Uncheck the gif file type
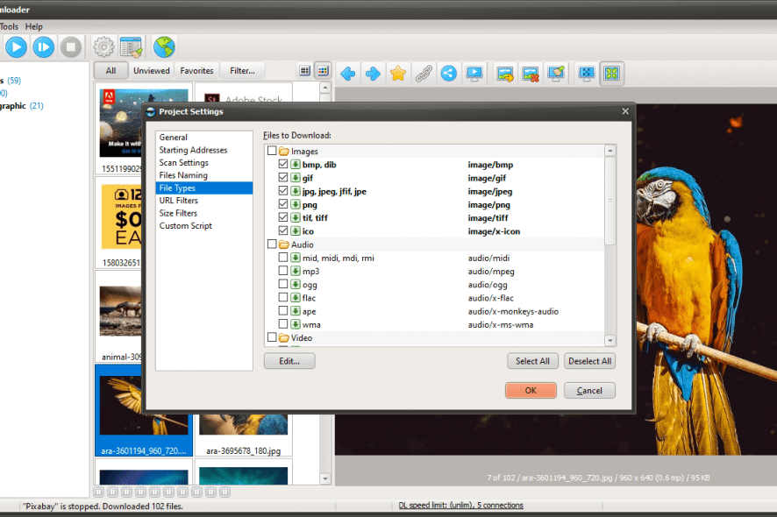The height and width of the screenshot is (517, 777). [x=283, y=177]
